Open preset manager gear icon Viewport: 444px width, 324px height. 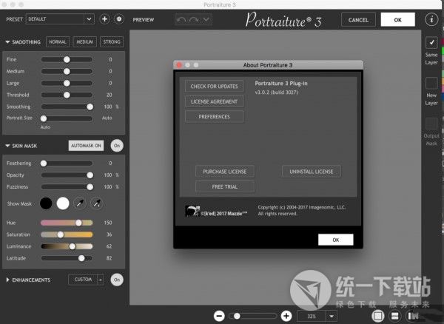tap(119, 19)
